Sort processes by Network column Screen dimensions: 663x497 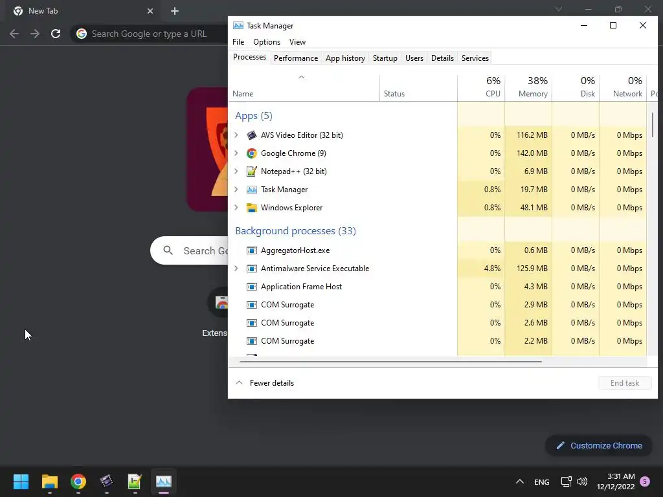click(x=624, y=87)
